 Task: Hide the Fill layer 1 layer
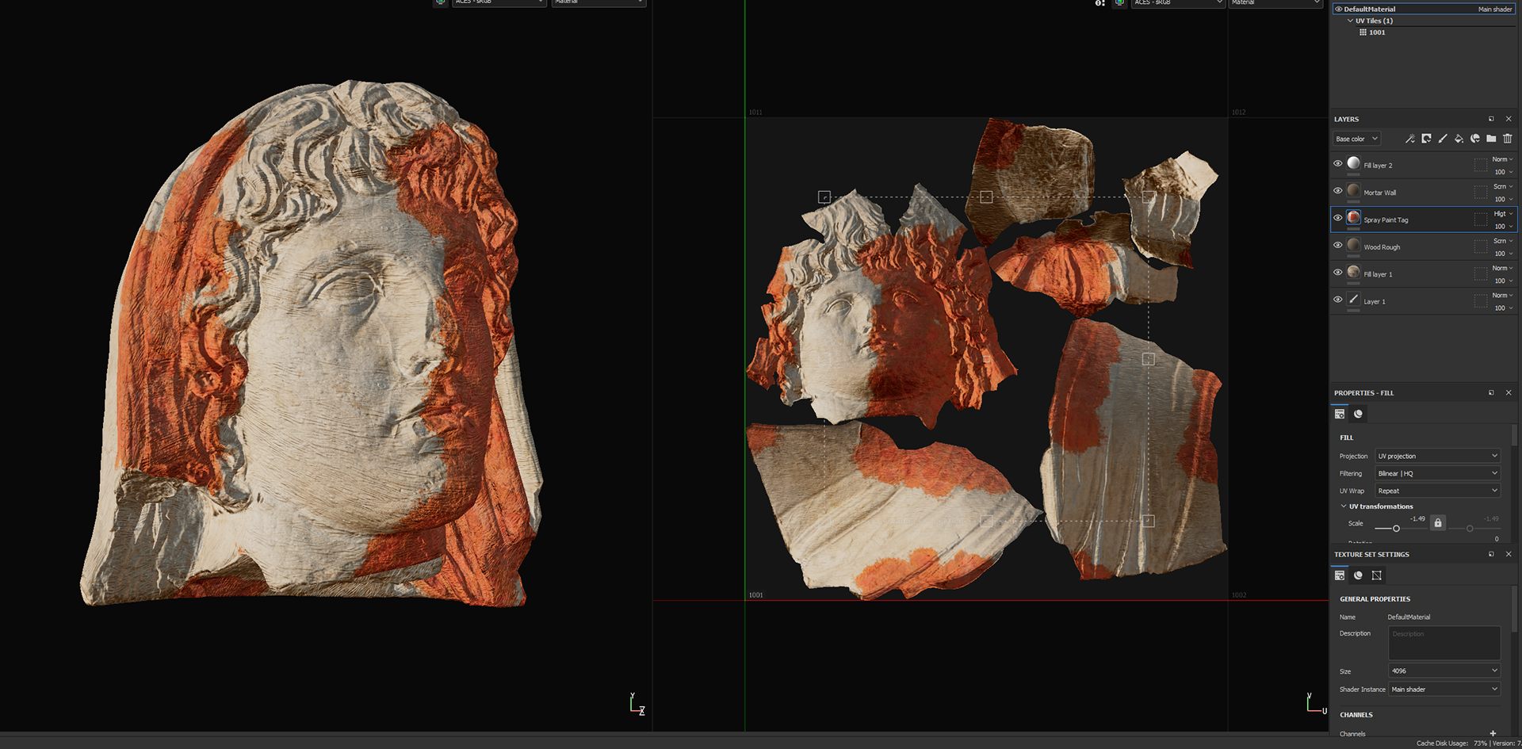pyautogui.click(x=1338, y=272)
